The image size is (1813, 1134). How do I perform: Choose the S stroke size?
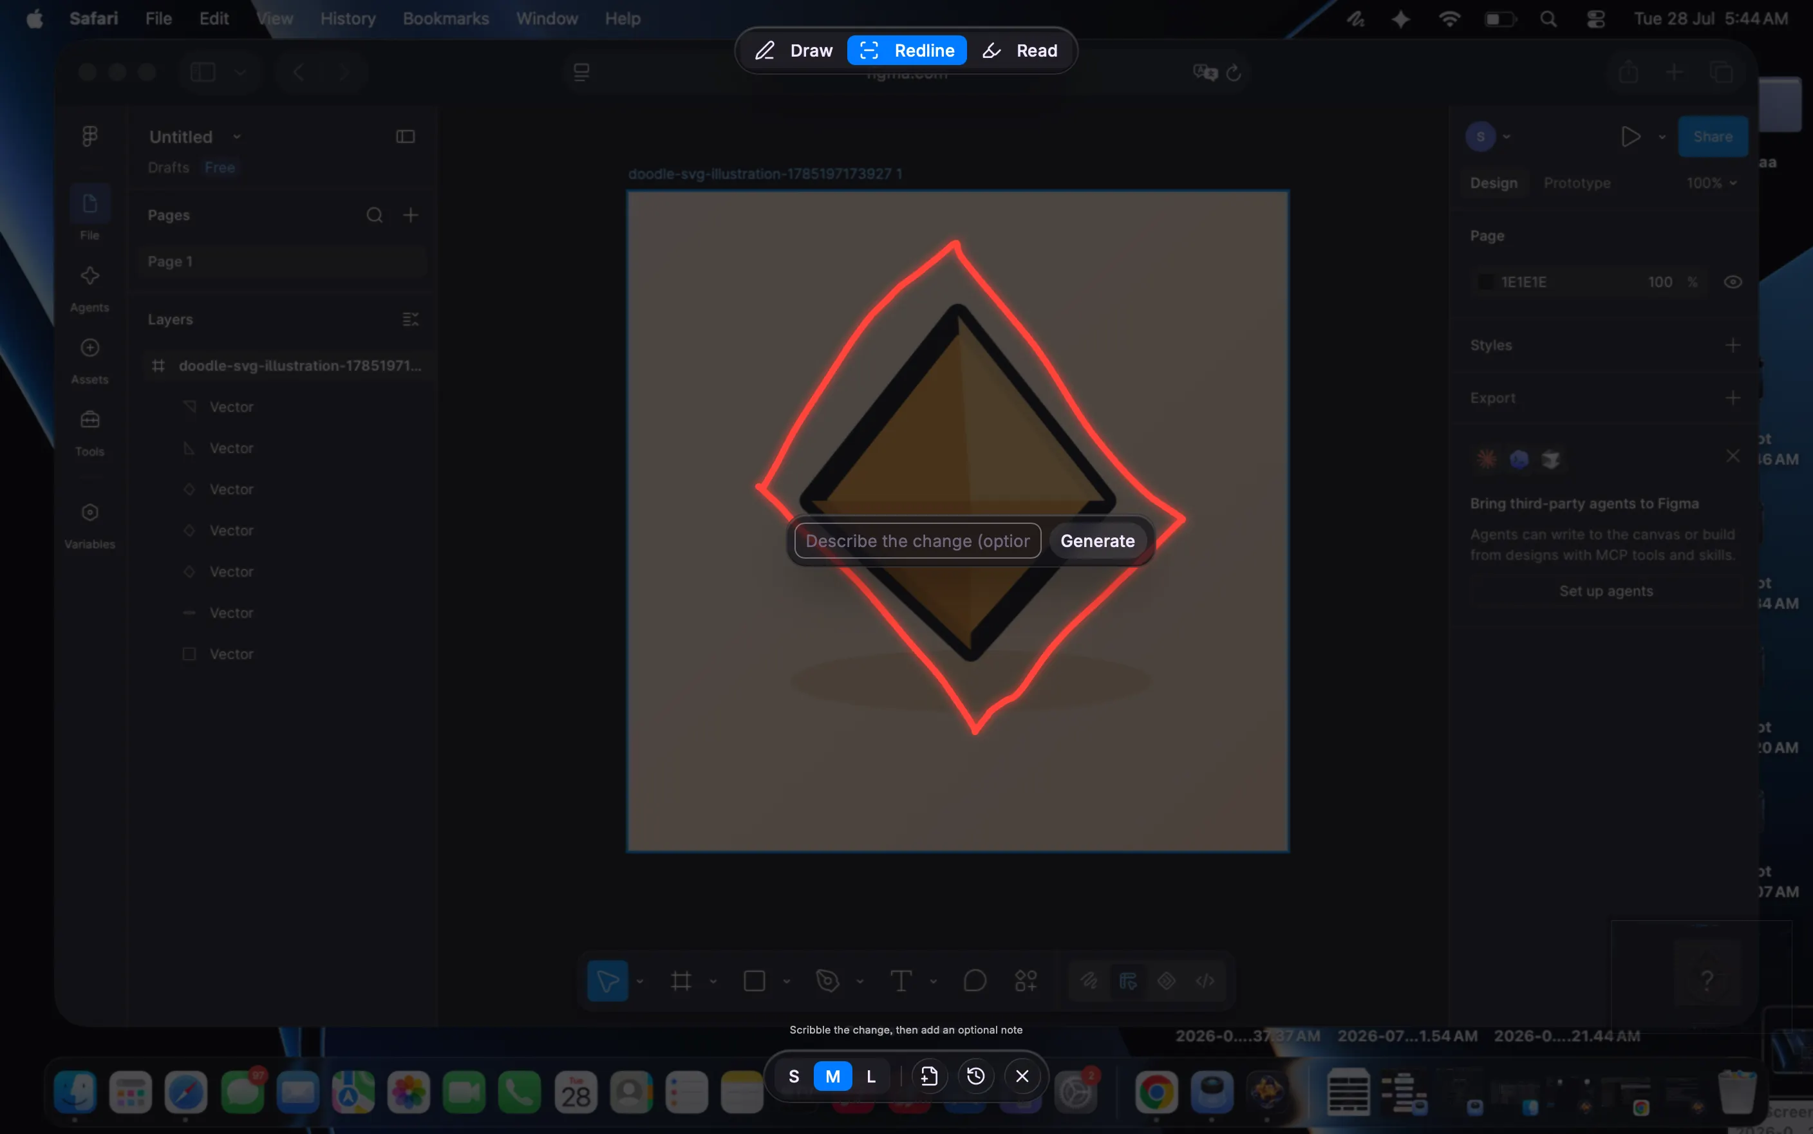[794, 1076]
